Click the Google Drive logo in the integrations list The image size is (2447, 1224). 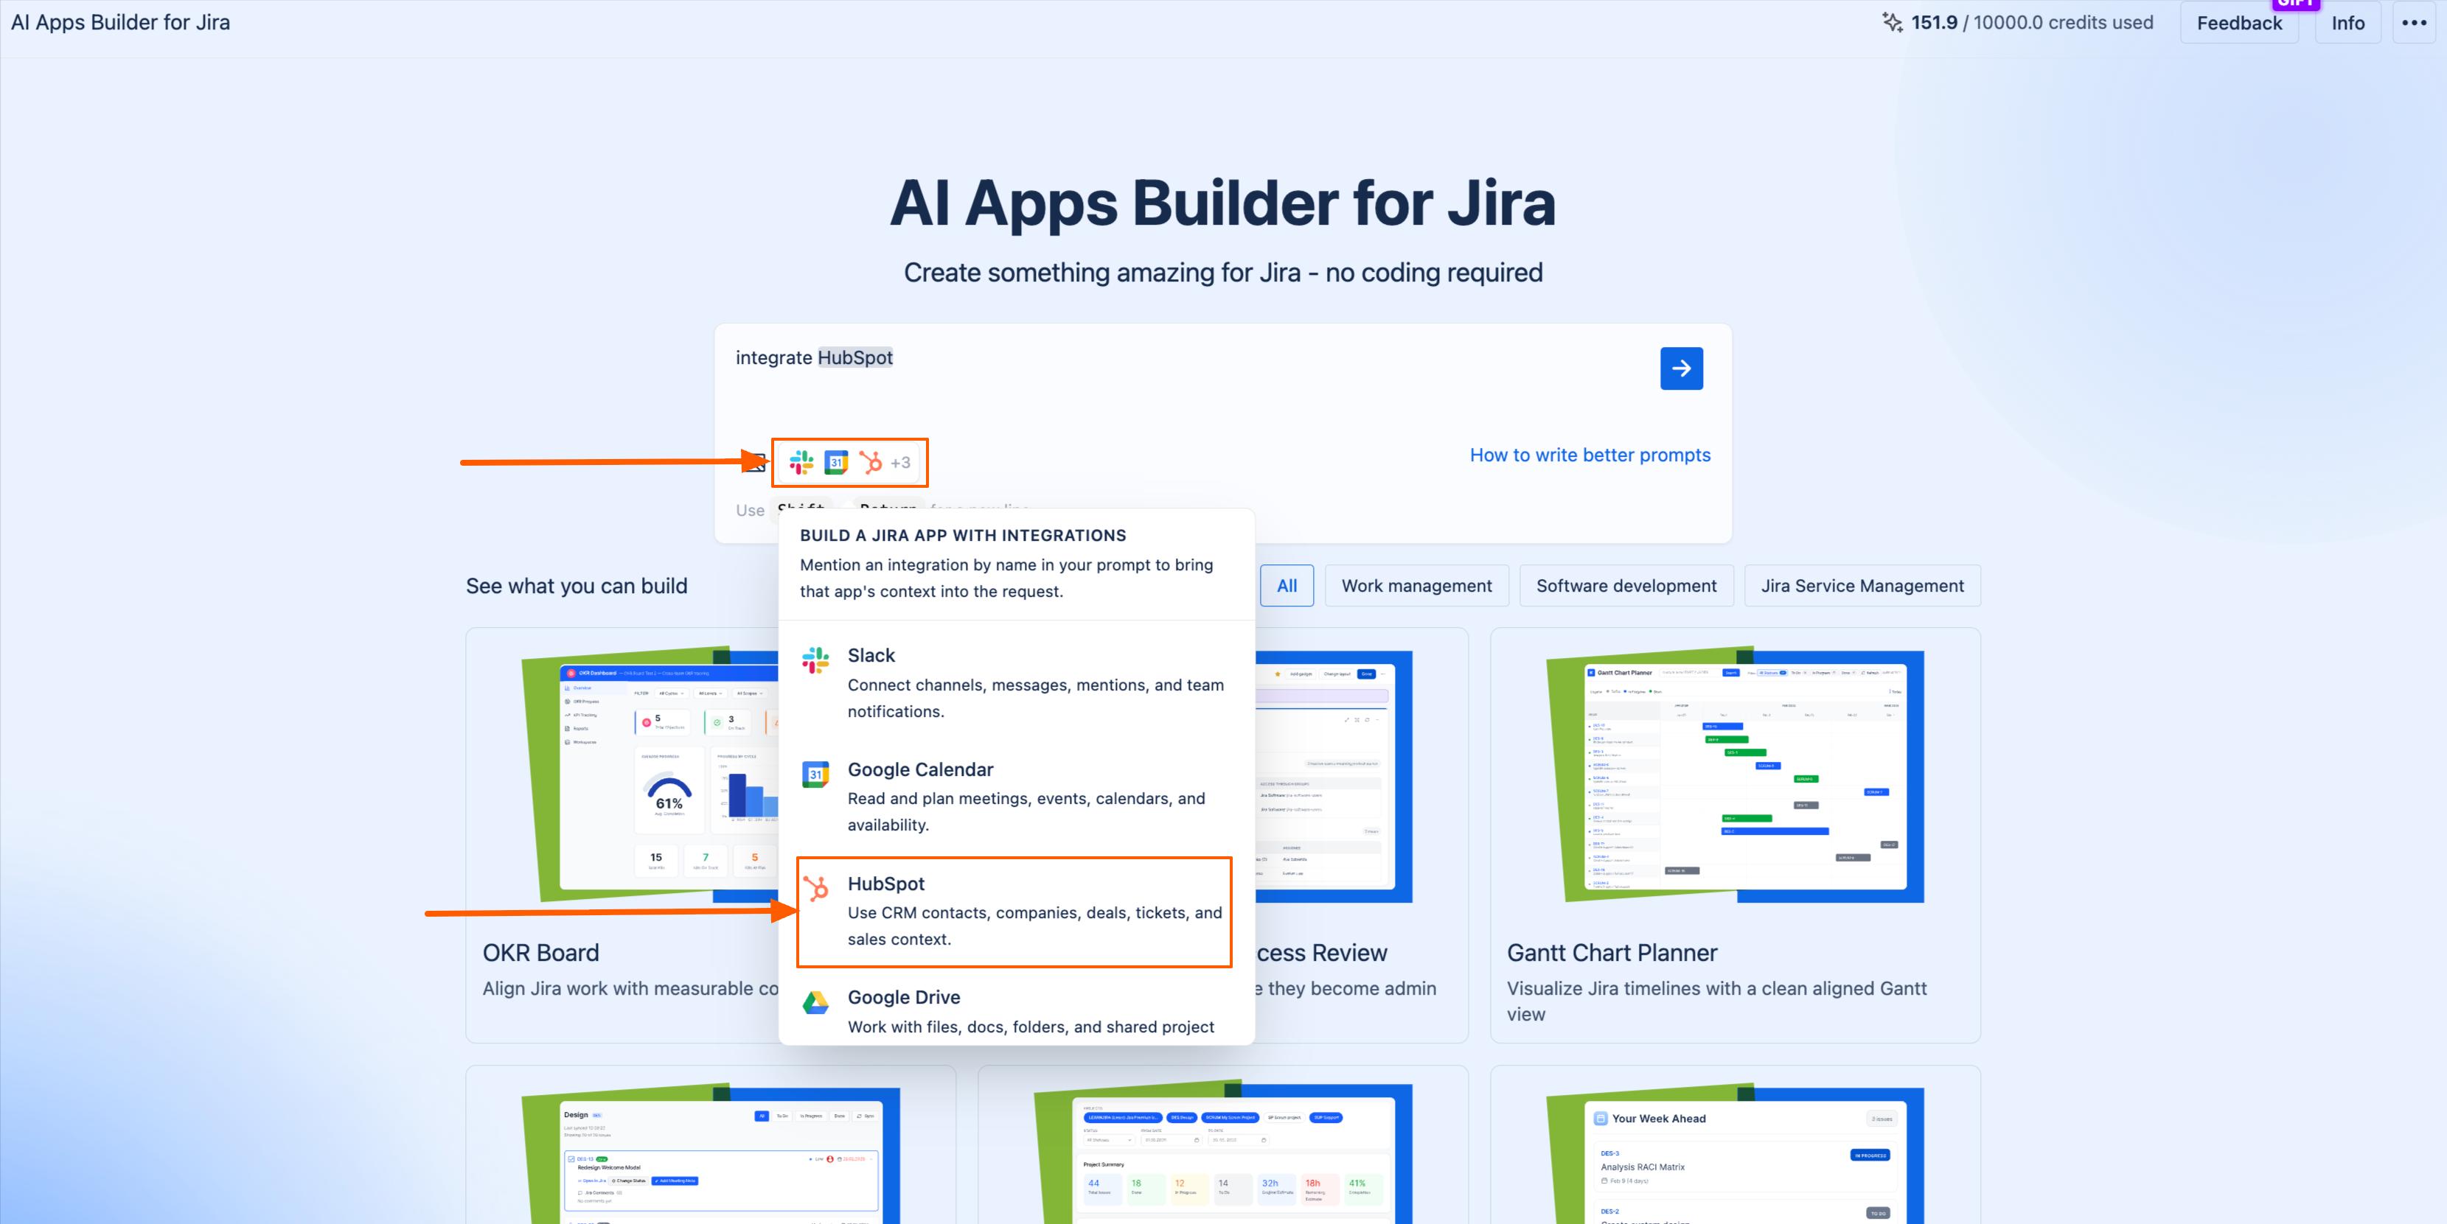pos(815,1001)
